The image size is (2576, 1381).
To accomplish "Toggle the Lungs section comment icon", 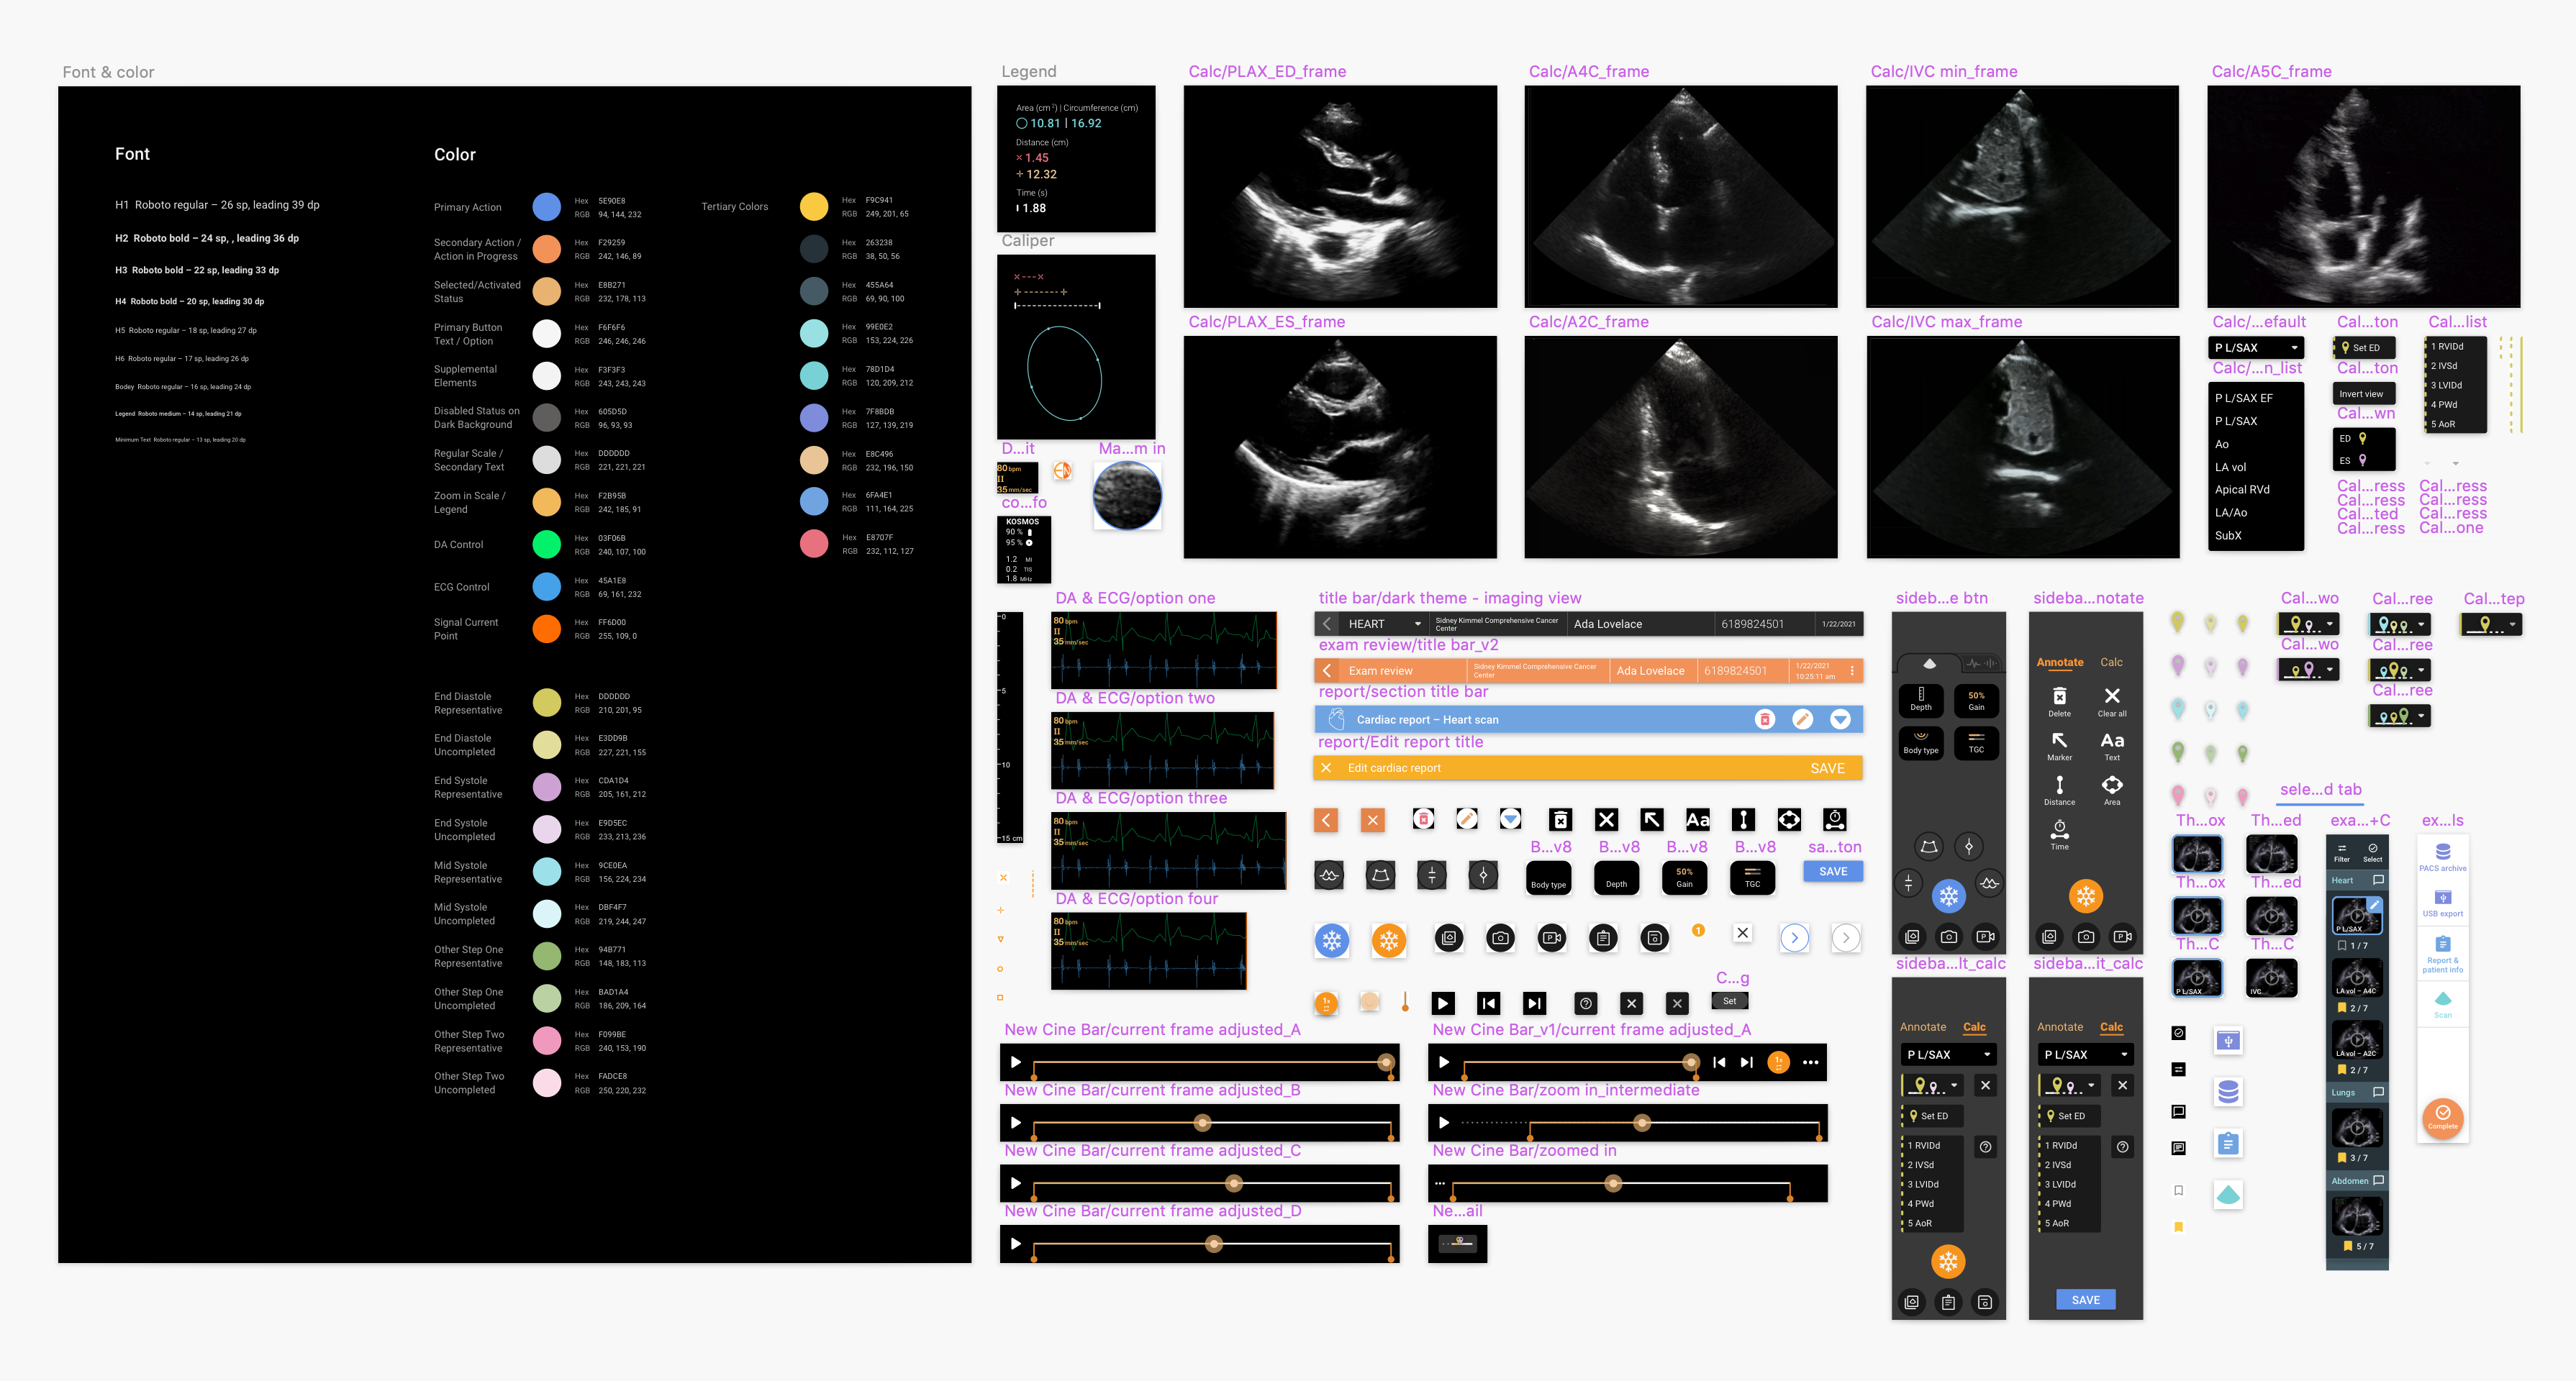I will pyautogui.click(x=2378, y=1092).
